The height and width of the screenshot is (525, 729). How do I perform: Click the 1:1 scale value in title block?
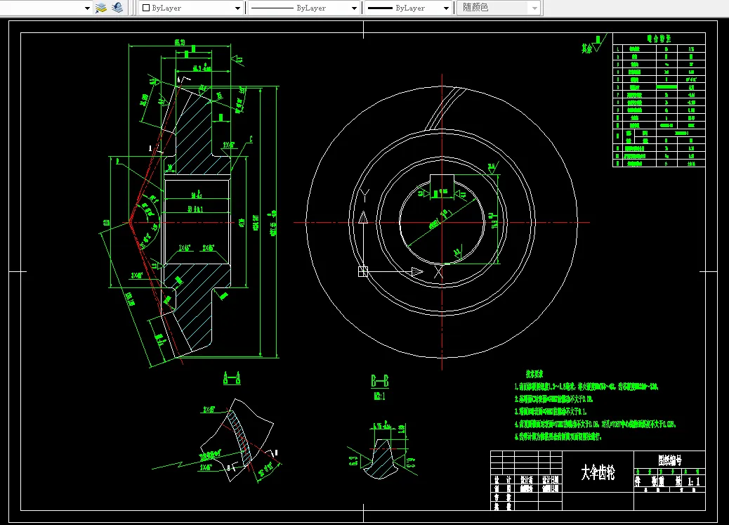(x=694, y=481)
